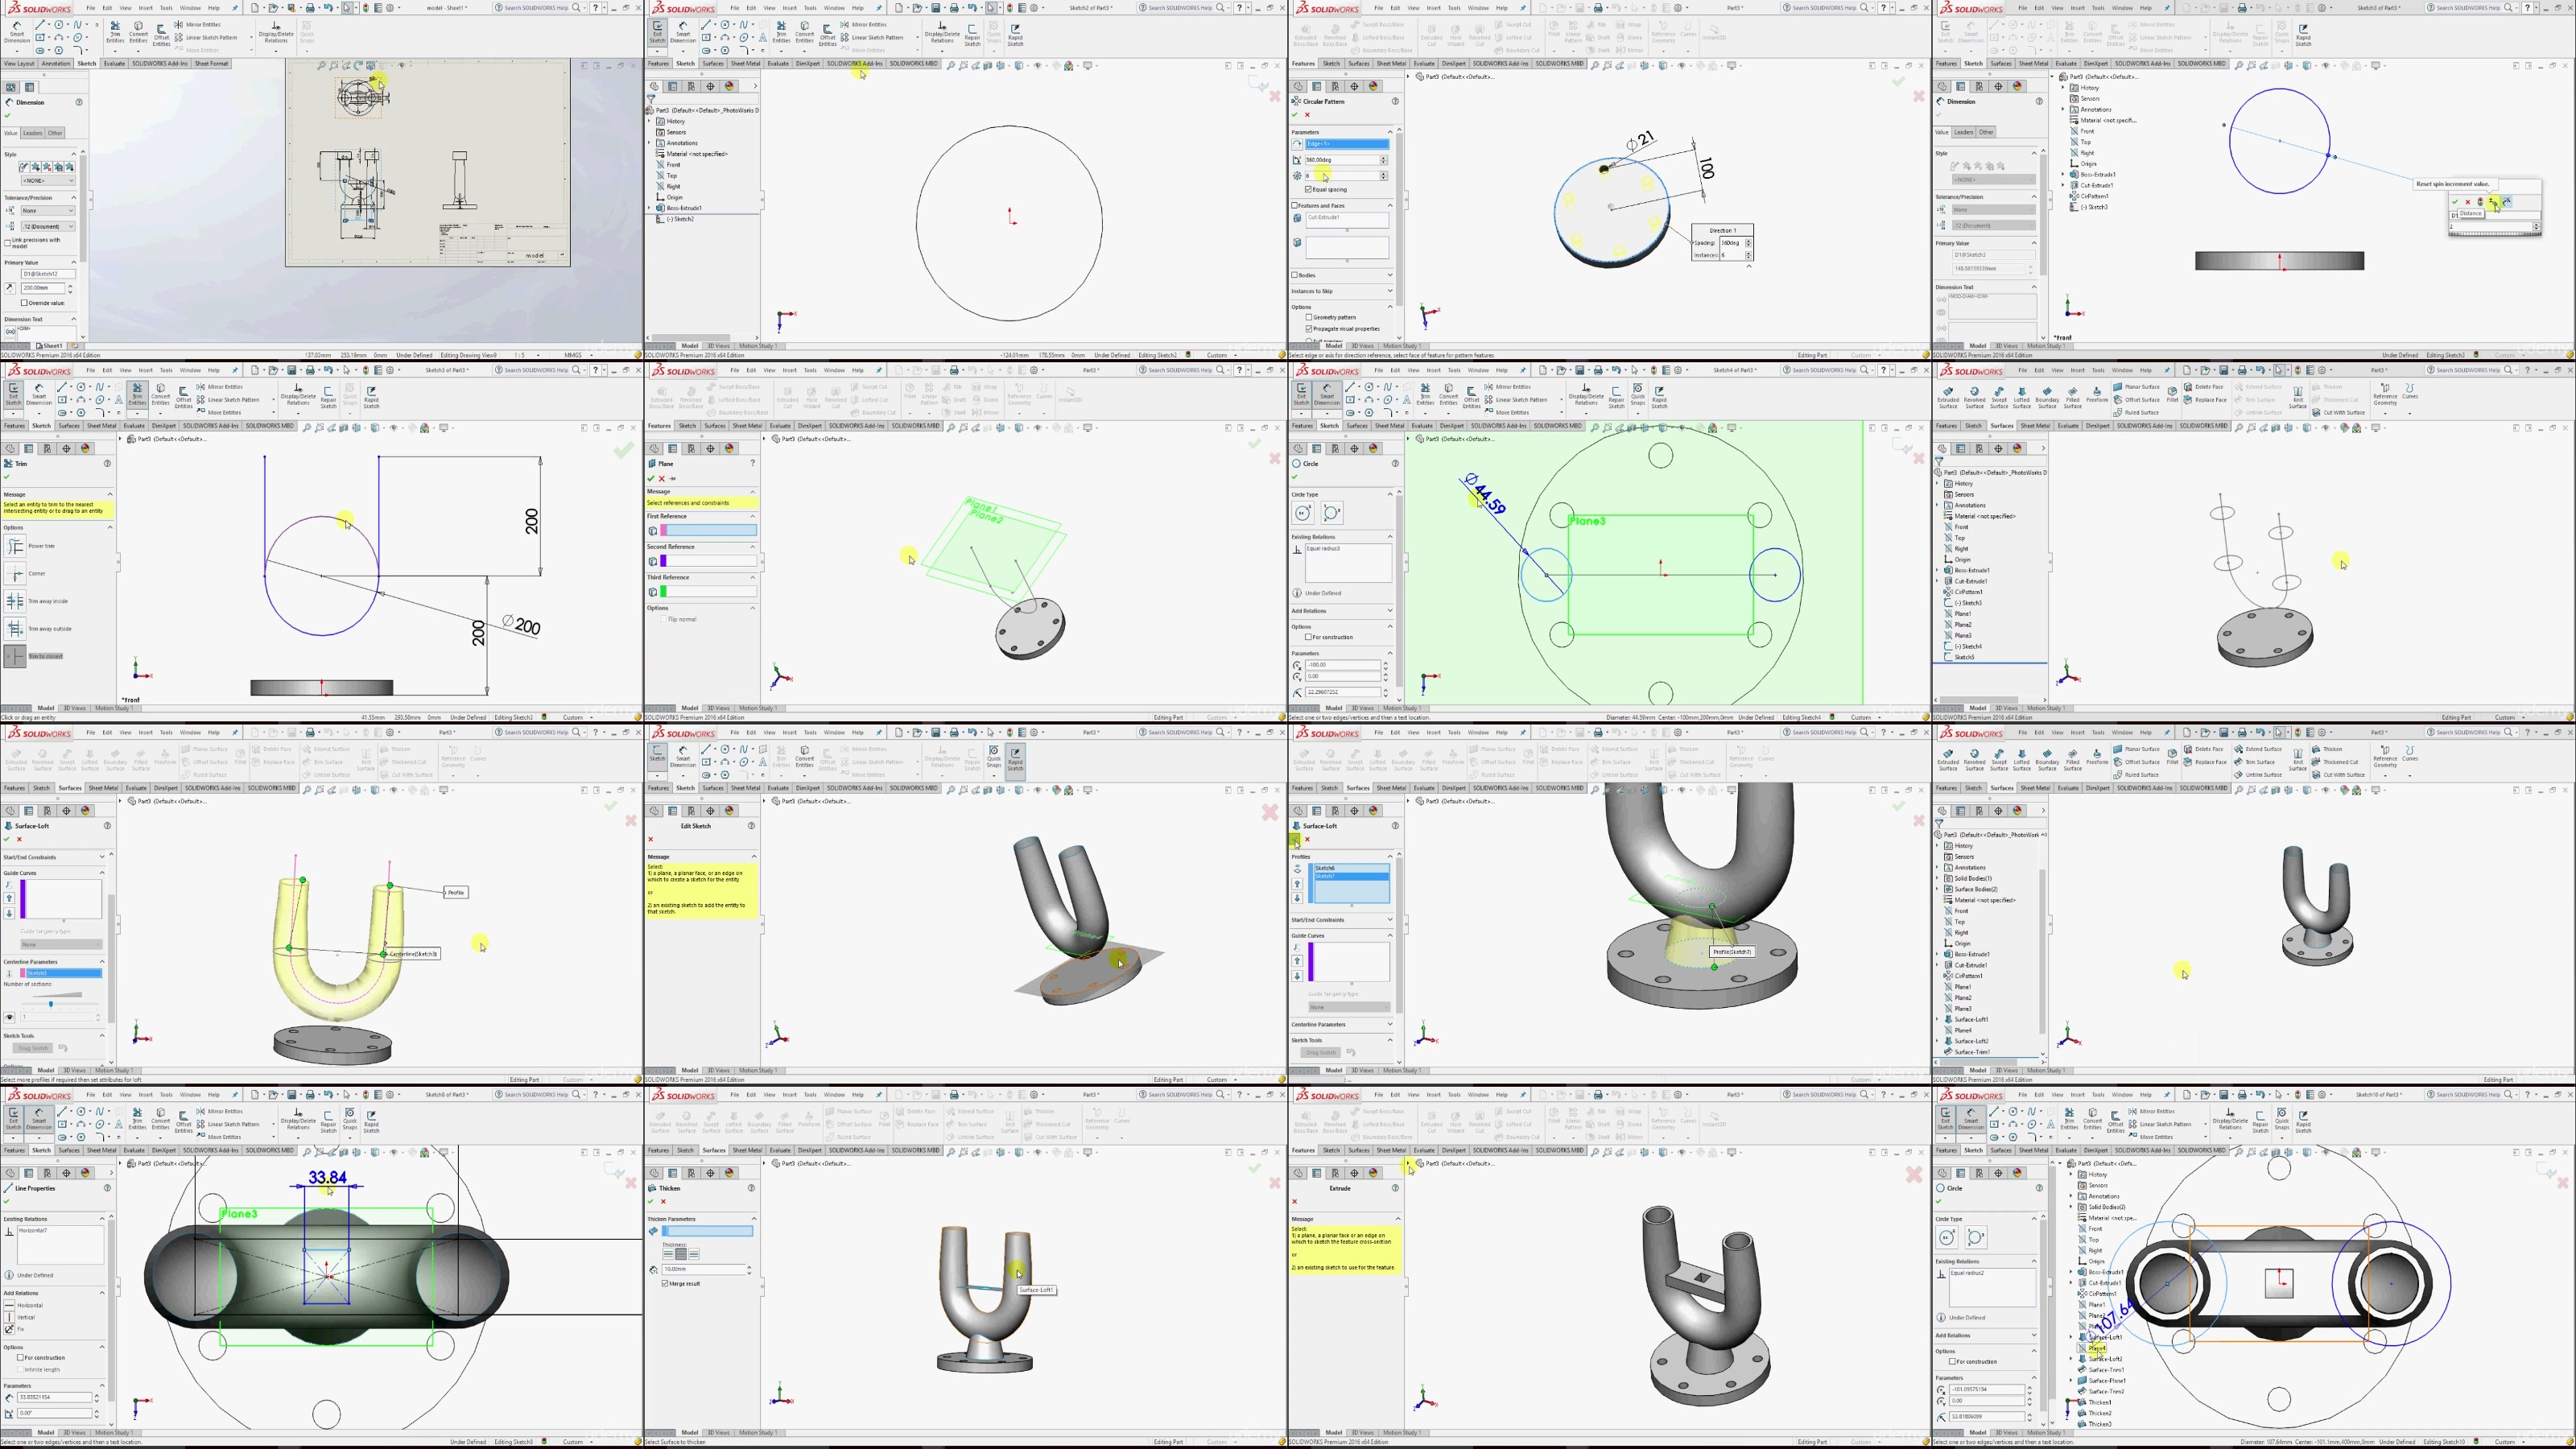The image size is (2576, 1449).
Task: Cancel the Thicken feature with red X
Action: point(663,1202)
